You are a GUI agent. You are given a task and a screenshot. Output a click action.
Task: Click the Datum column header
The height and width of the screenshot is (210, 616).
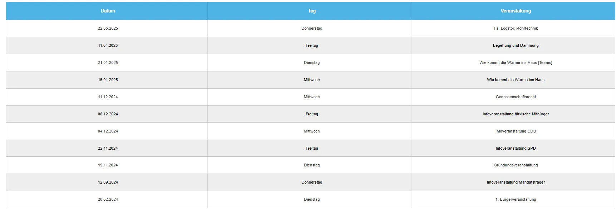pos(108,11)
